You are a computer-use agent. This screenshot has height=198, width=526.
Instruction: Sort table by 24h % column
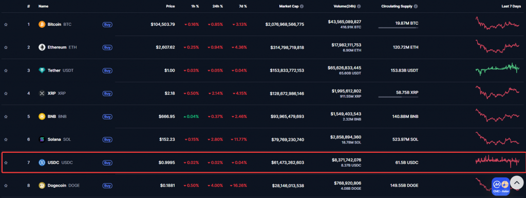tap(217, 6)
